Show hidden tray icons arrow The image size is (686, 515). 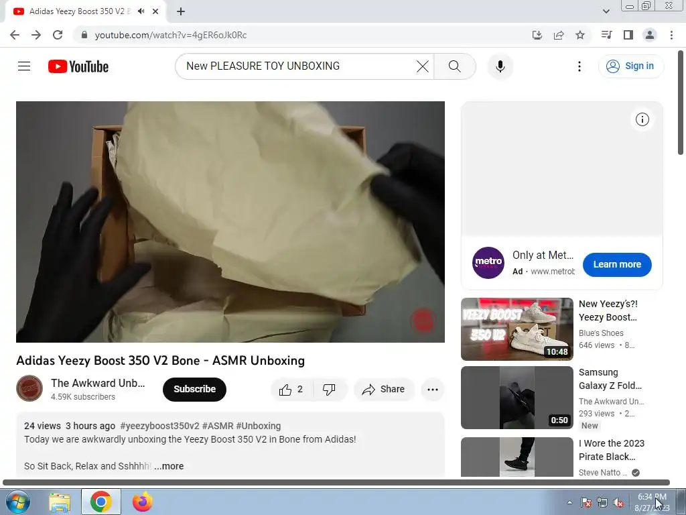[569, 503]
